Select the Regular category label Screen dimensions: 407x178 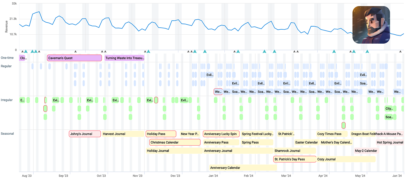coord(6,66)
